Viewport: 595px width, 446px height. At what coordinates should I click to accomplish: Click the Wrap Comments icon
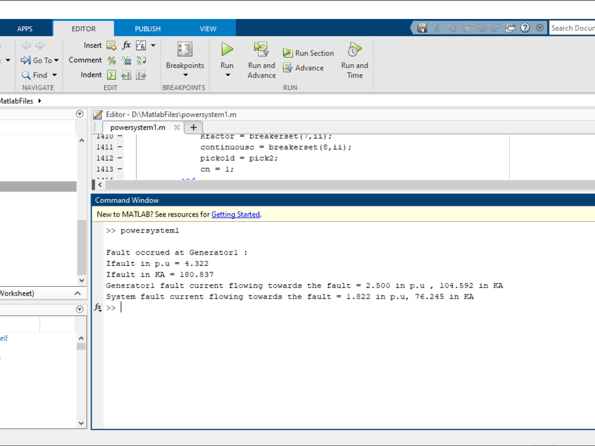tap(141, 60)
